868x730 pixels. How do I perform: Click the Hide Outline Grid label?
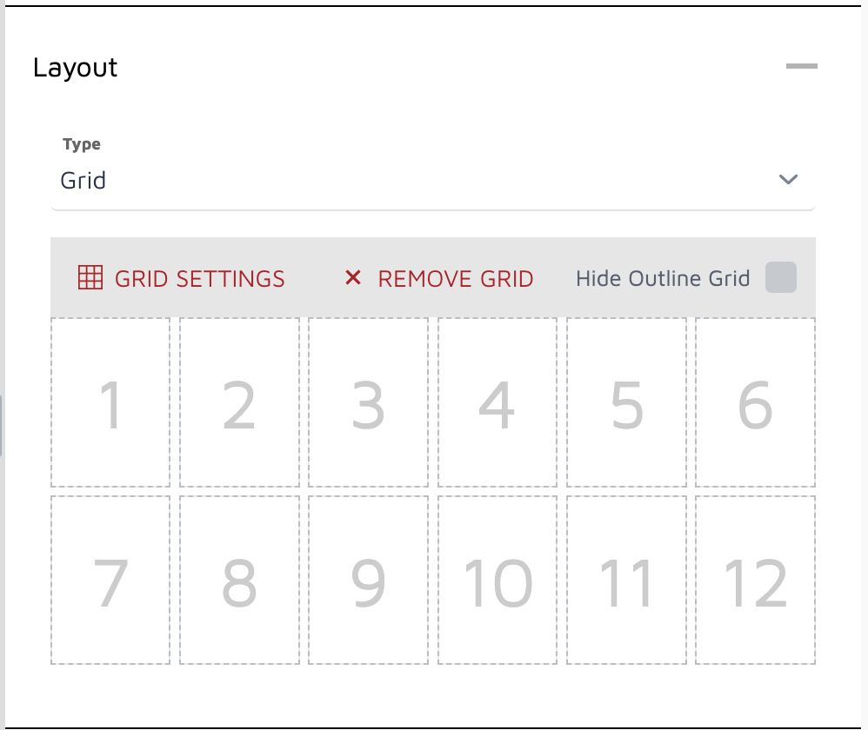[x=663, y=278]
